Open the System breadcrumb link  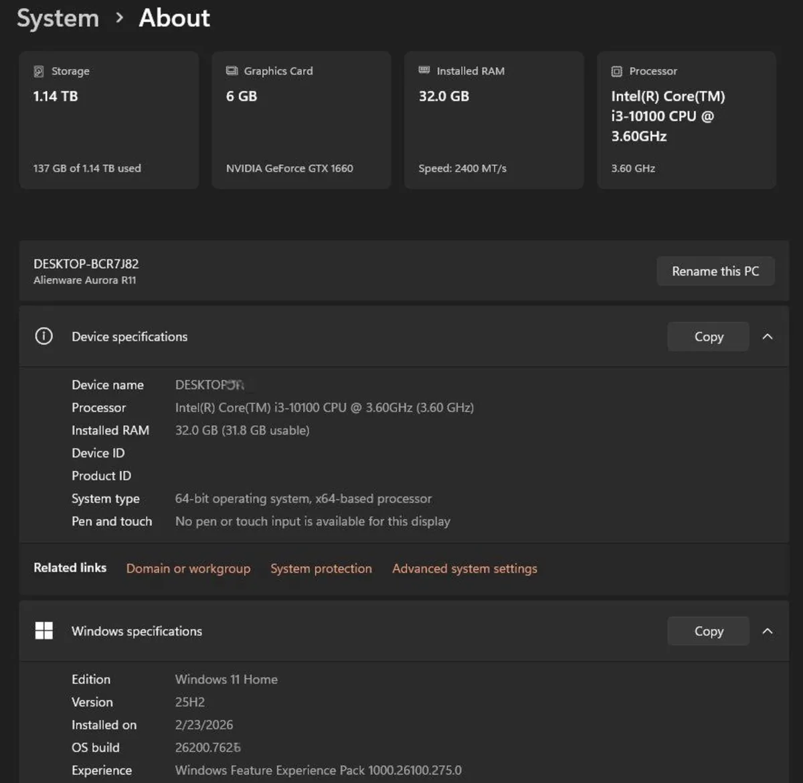pyautogui.click(x=58, y=18)
